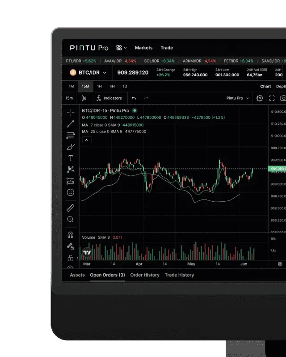Open the apps grid menu
286x357 pixels.
pyautogui.click(x=122, y=48)
